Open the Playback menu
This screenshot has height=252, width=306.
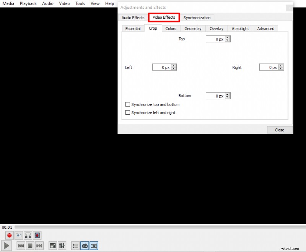(28, 3)
